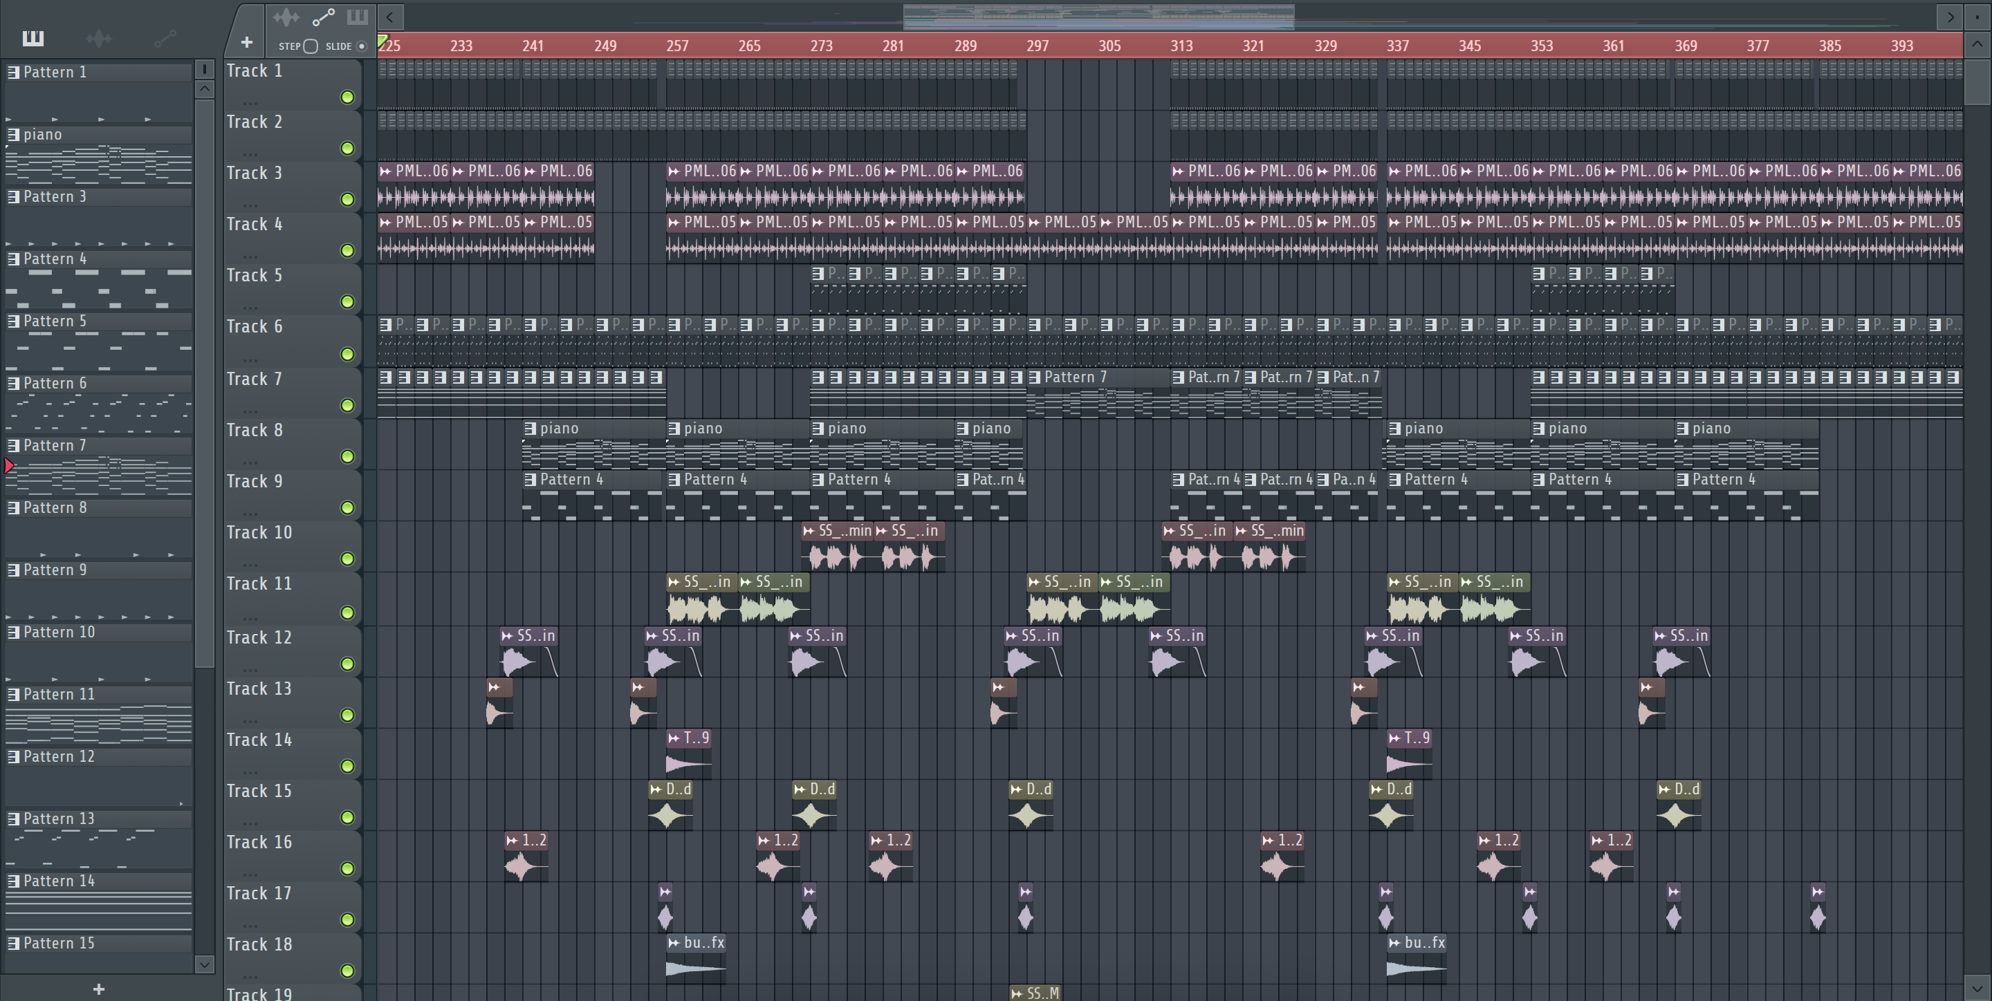Click the vertical track scrollbar thumb
The height and width of the screenshot is (1001, 1992).
point(1977,83)
